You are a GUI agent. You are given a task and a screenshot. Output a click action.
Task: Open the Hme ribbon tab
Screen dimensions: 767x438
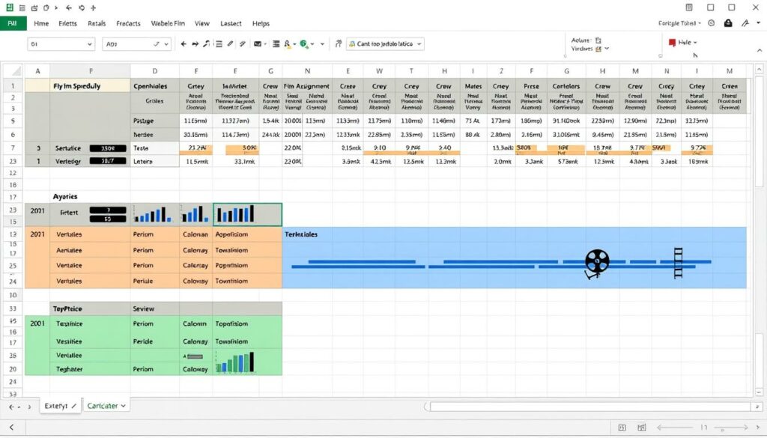coord(41,23)
